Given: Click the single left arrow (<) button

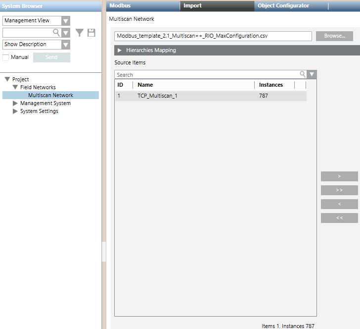Looking at the screenshot, I should point(339,204).
